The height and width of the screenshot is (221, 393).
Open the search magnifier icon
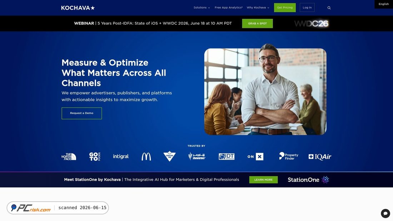click(x=329, y=8)
